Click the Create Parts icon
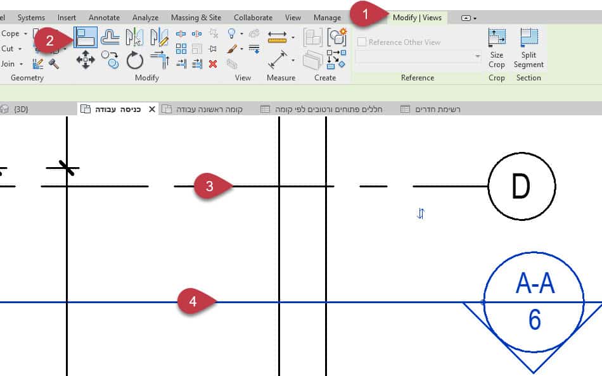602x376 pixels. coord(312,60)
